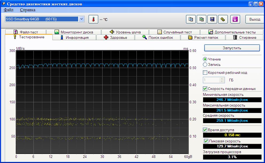Viewport: 265px width, 163px height.
Task: Decrease the ГБ value with stepper down
Action: (x=222, y=81)
